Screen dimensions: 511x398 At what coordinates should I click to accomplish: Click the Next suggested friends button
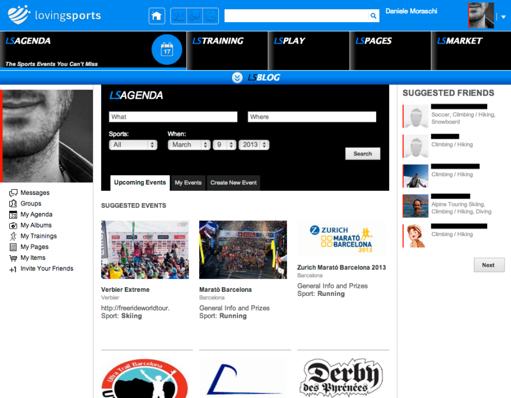coord(489,265)
